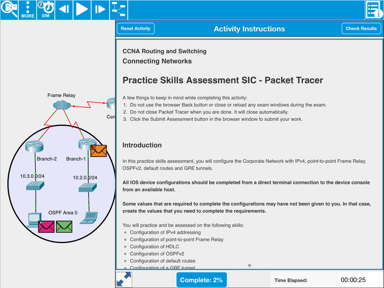The height and width of the screenshot is (288, 384).
Task: Toggle the activity instructions list icon
Action: [x=374, y=9]
